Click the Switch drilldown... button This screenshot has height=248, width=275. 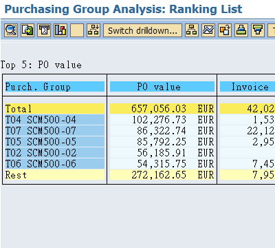pyautogui.click(x=142, y=30)
